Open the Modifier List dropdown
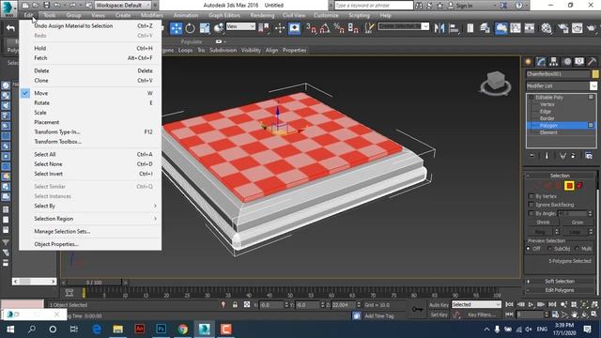The width and height of the screenshot is (601, 338). click(x=562, y=85)
